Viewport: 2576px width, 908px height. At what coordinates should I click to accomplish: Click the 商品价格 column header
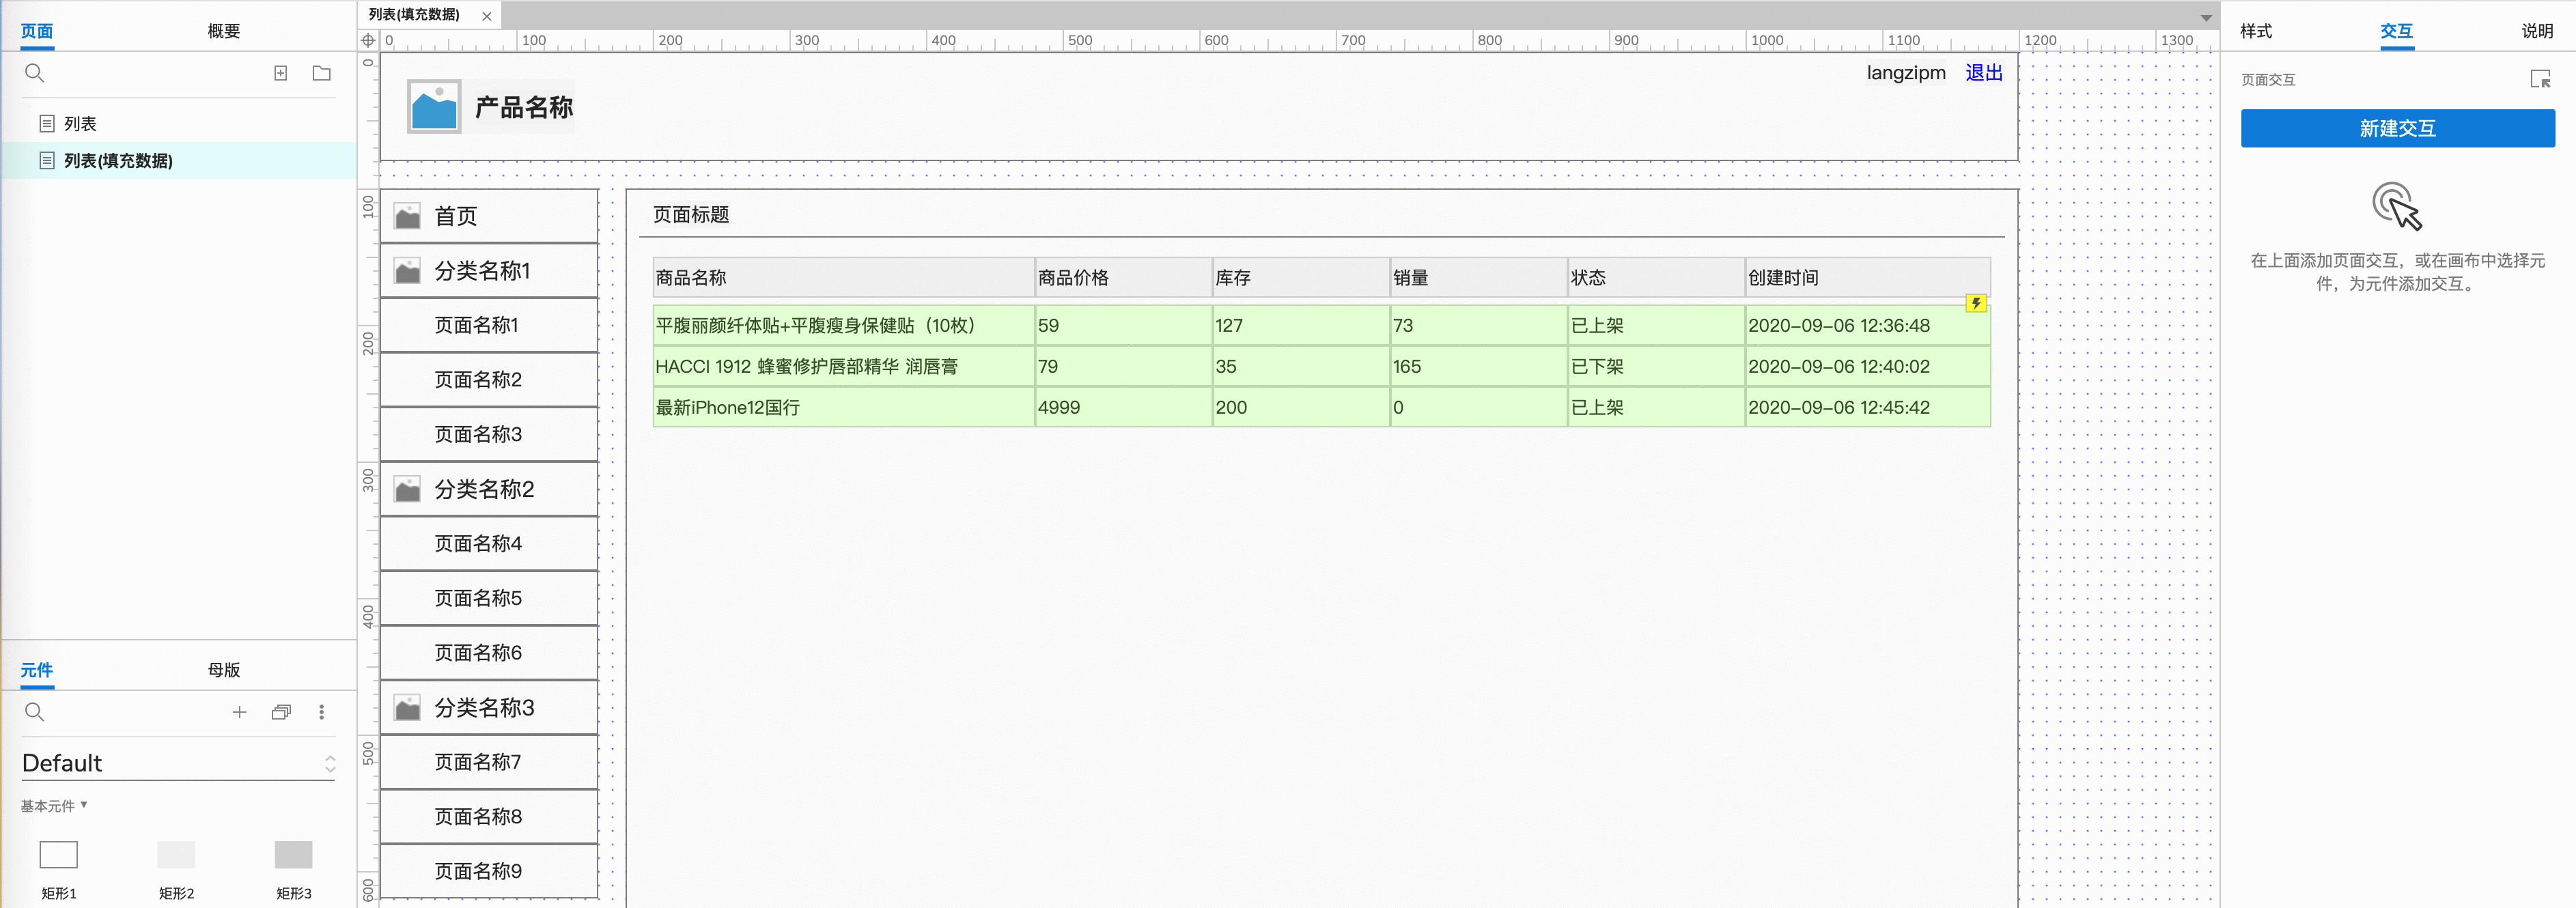(1123, 278)
